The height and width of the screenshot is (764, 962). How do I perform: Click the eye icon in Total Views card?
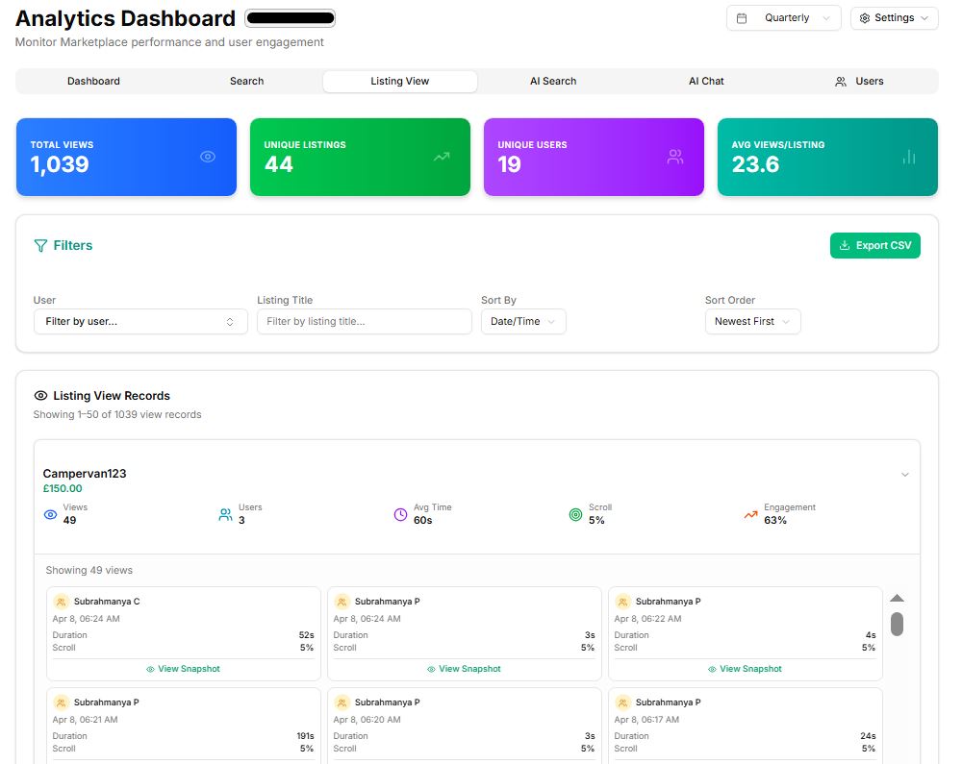click(208, 157)
